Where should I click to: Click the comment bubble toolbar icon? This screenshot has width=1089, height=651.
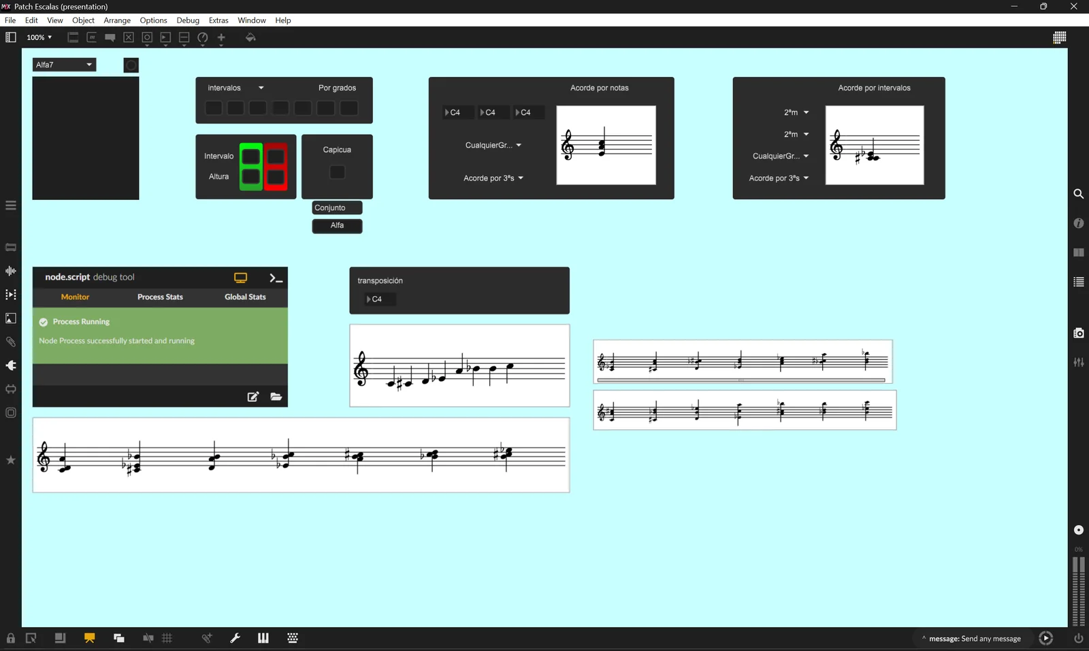pyautogui.click(x=110, y=37)
